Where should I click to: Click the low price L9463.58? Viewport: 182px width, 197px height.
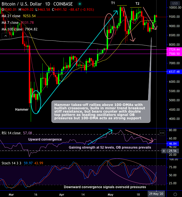point(43,10)
